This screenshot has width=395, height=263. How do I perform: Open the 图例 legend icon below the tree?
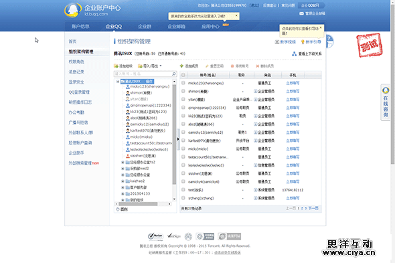click(x=118, y=209)
